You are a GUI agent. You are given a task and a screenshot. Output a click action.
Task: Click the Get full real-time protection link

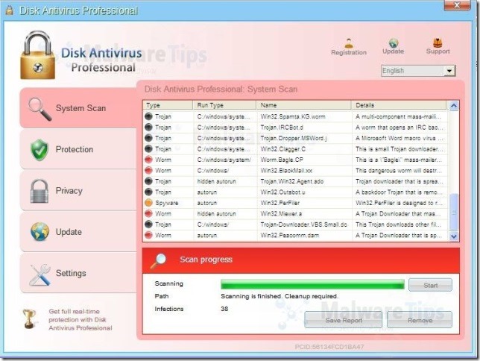(80, 320)
